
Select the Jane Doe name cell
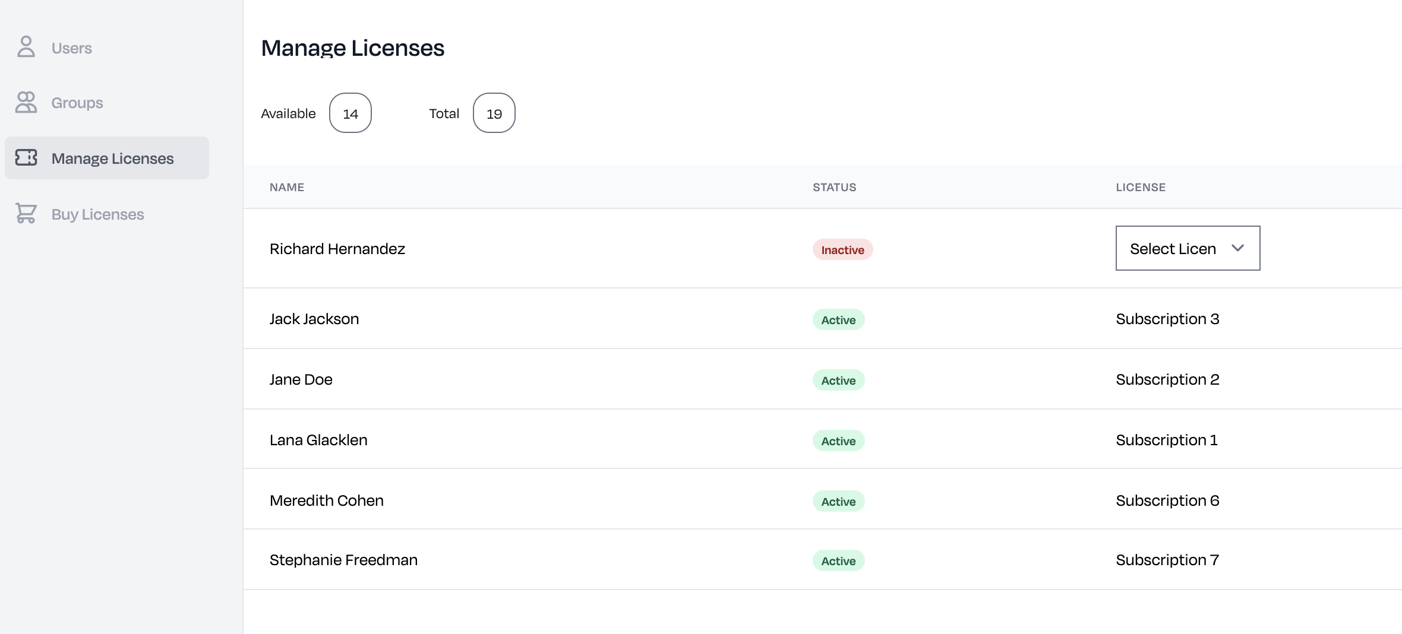tap(301, 379)
